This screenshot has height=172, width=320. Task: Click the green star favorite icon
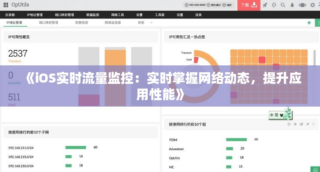pyautogui.click(x=309, y=23)
